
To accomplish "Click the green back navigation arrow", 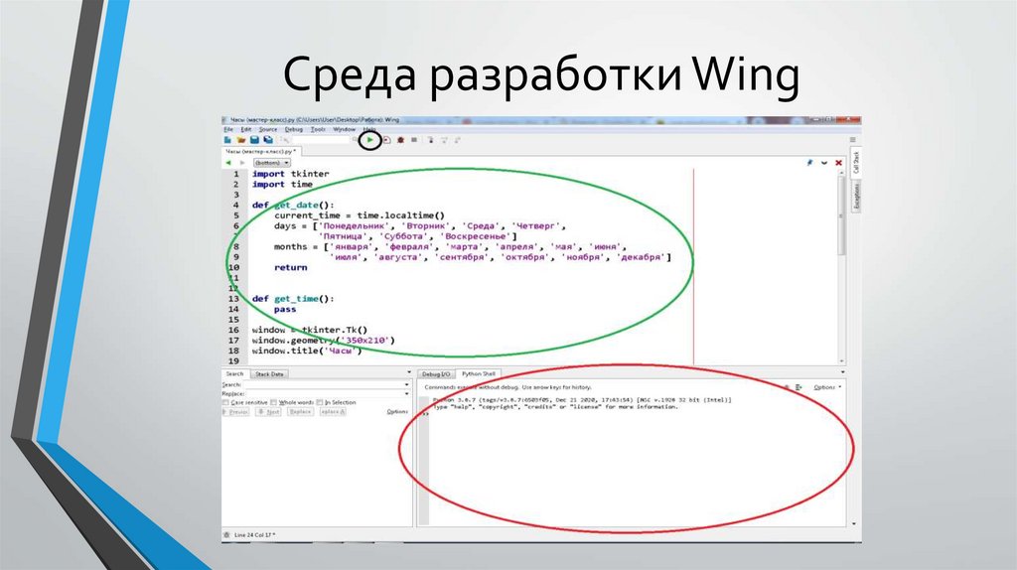I will click(228, 162).
